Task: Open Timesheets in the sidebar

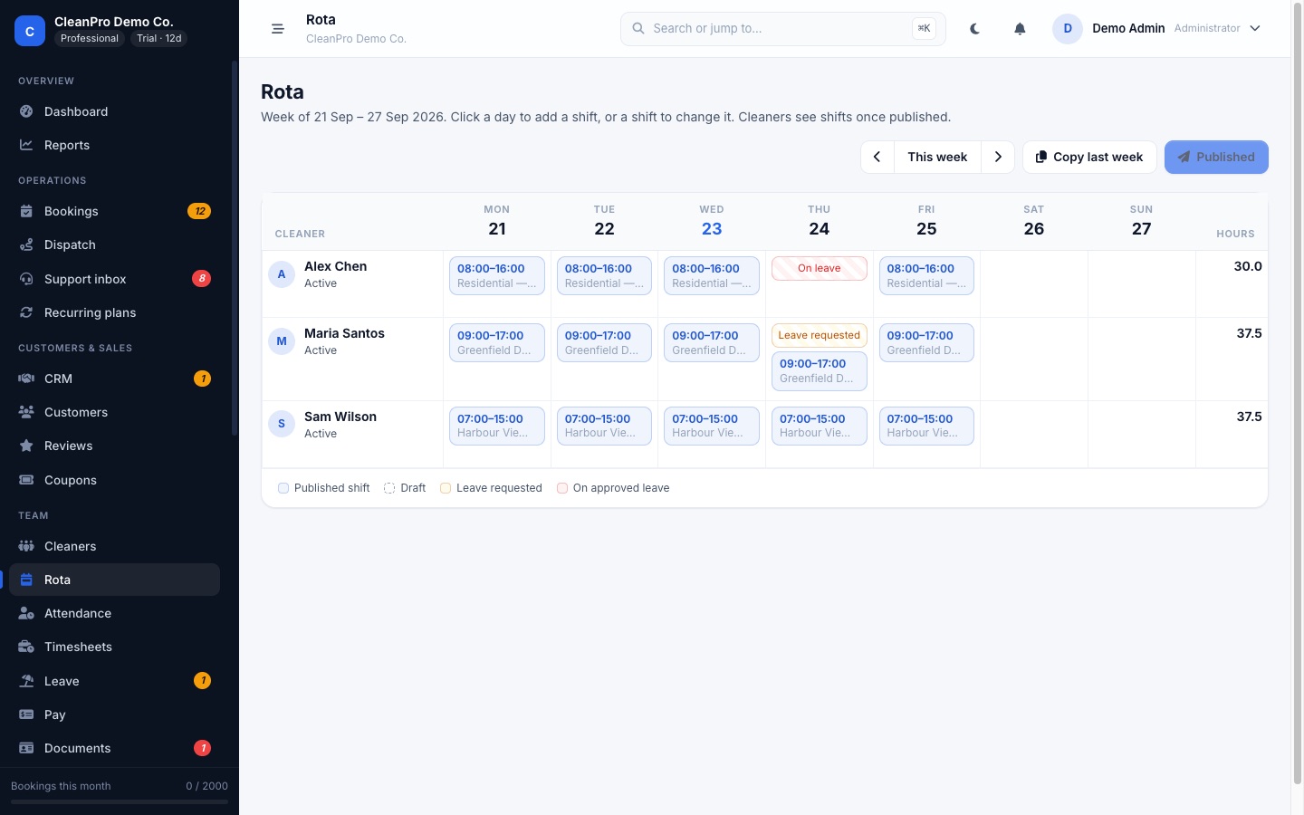Action: (114, 647)
